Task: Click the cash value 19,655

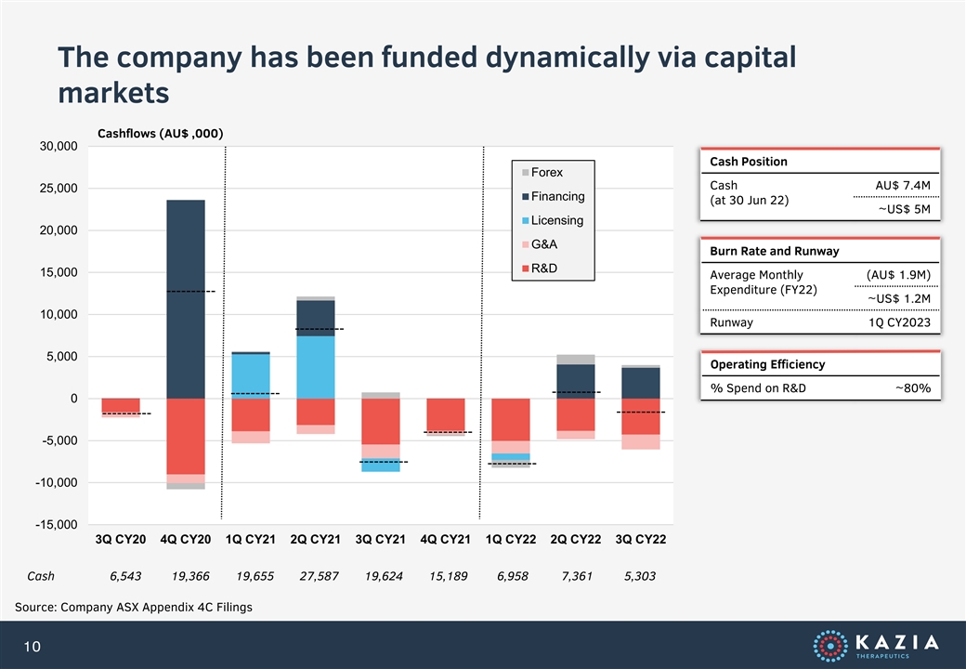Action: click(x=255, y=576)
